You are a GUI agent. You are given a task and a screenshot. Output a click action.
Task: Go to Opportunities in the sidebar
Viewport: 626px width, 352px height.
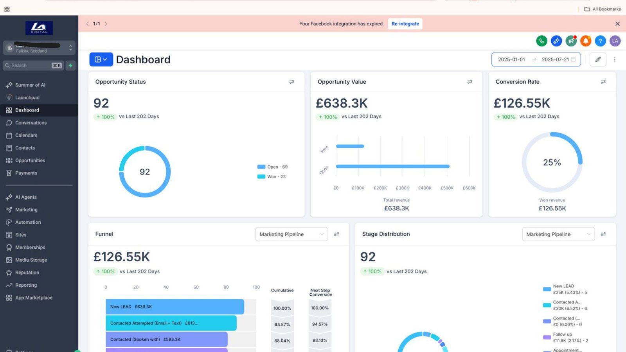(30, 160)
